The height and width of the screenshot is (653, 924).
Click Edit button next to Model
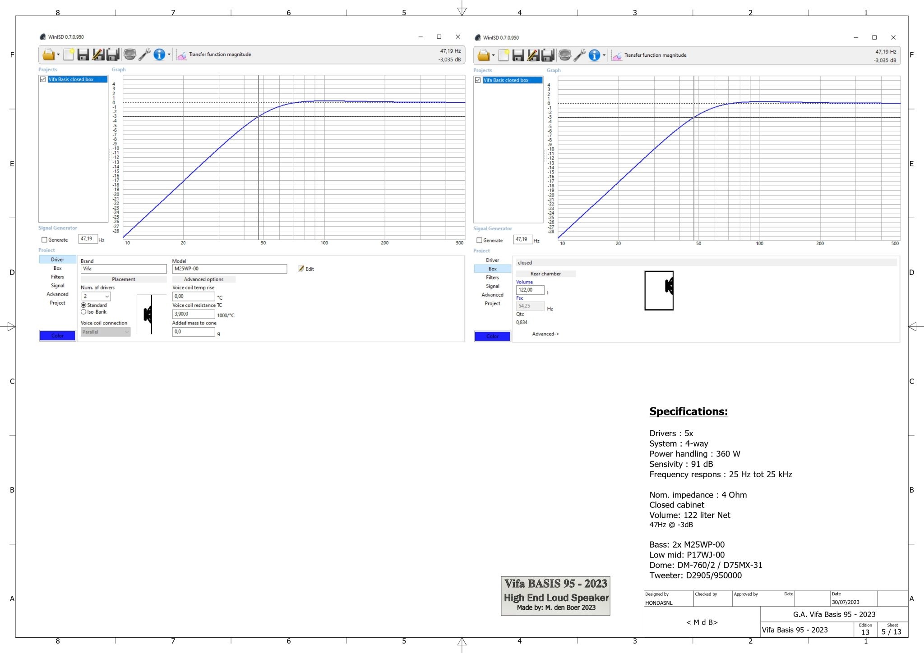[306, 269]
